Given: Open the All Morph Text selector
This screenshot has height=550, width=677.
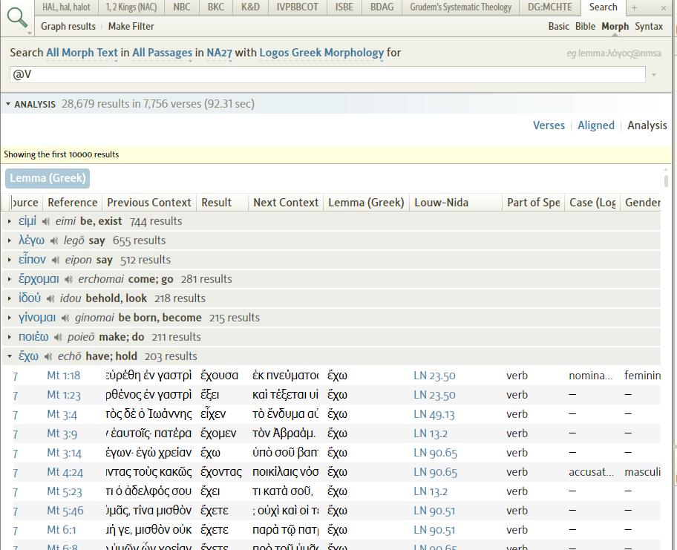Looking at the screenshot, I should point(82,53).
